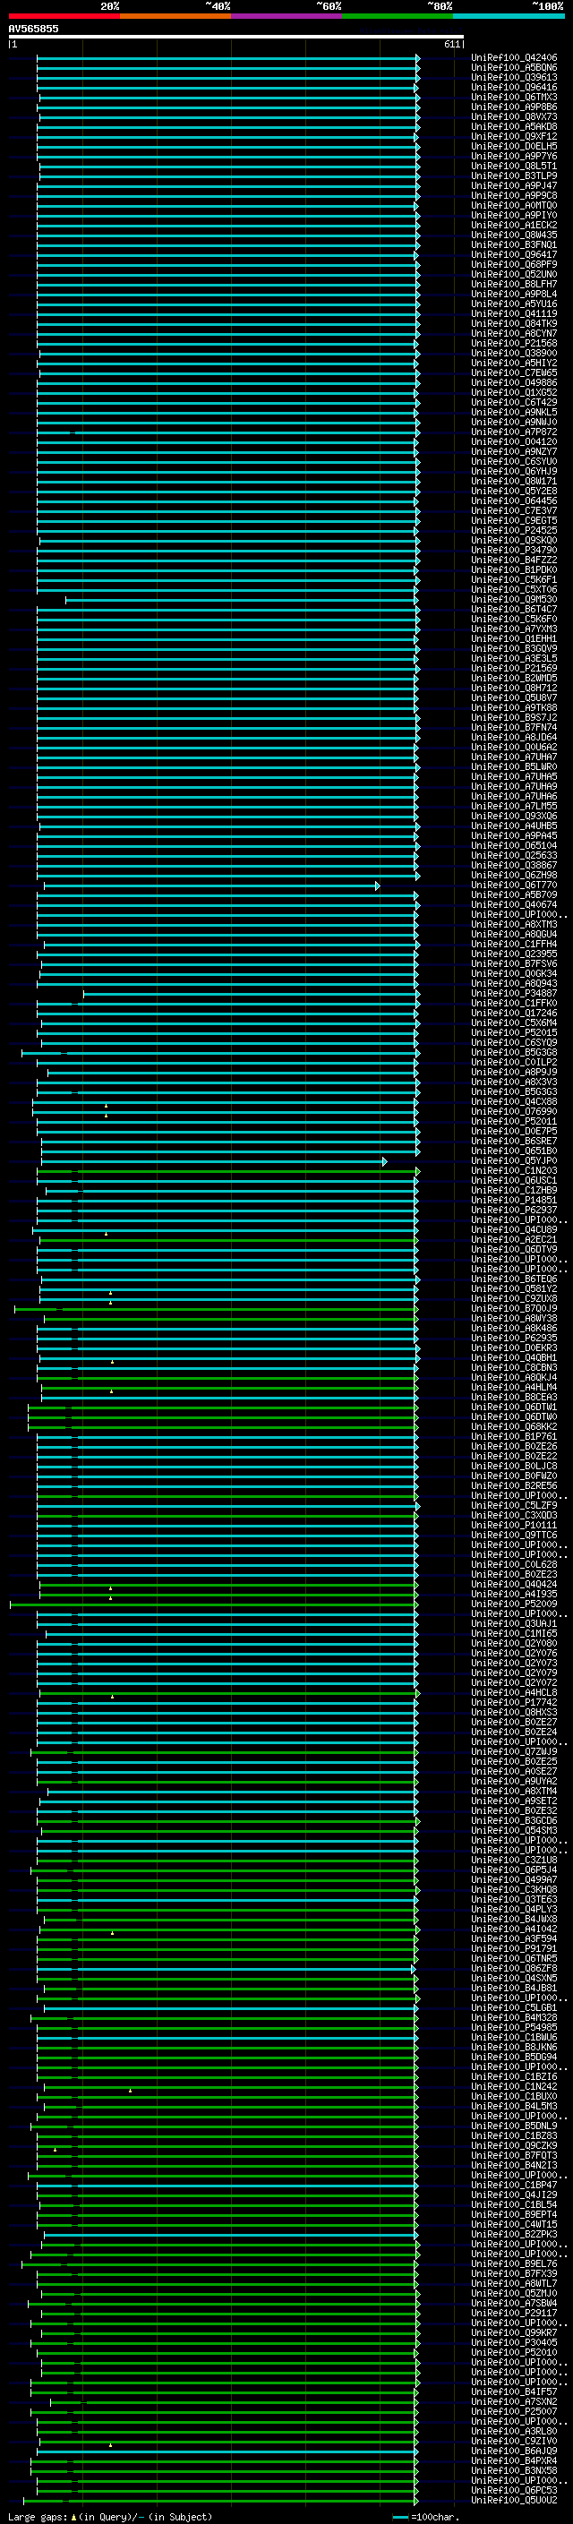Select hit label UniRef100_A1ECK2

pyautogui.click(x=514, y=226)
